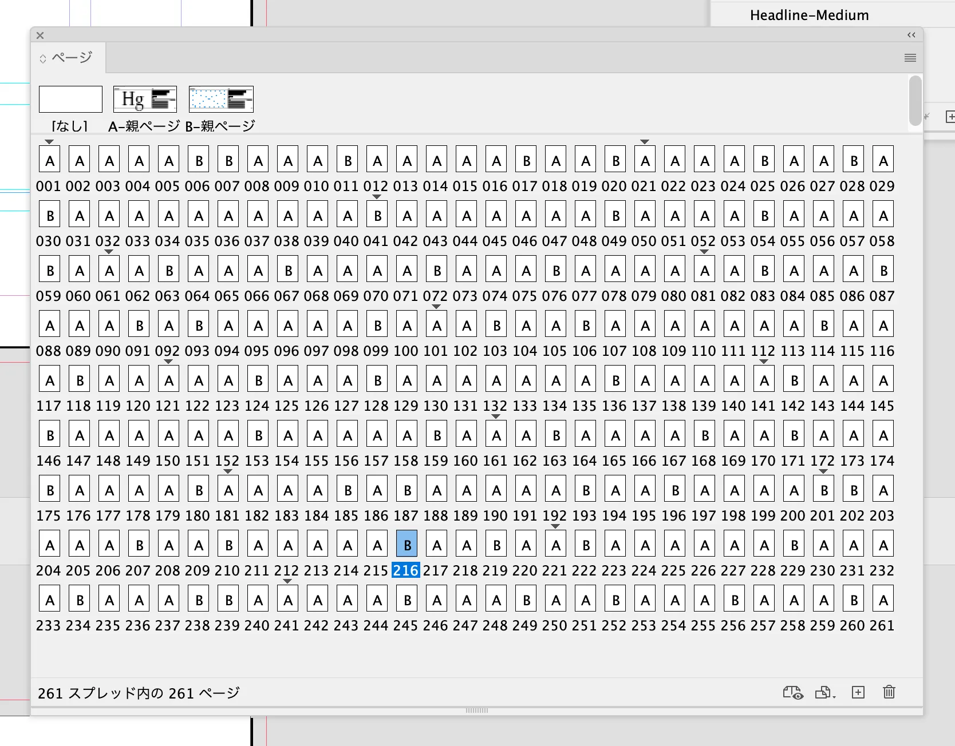Click the section marker above page 021
Screen dimensions: 955x746
645,141
